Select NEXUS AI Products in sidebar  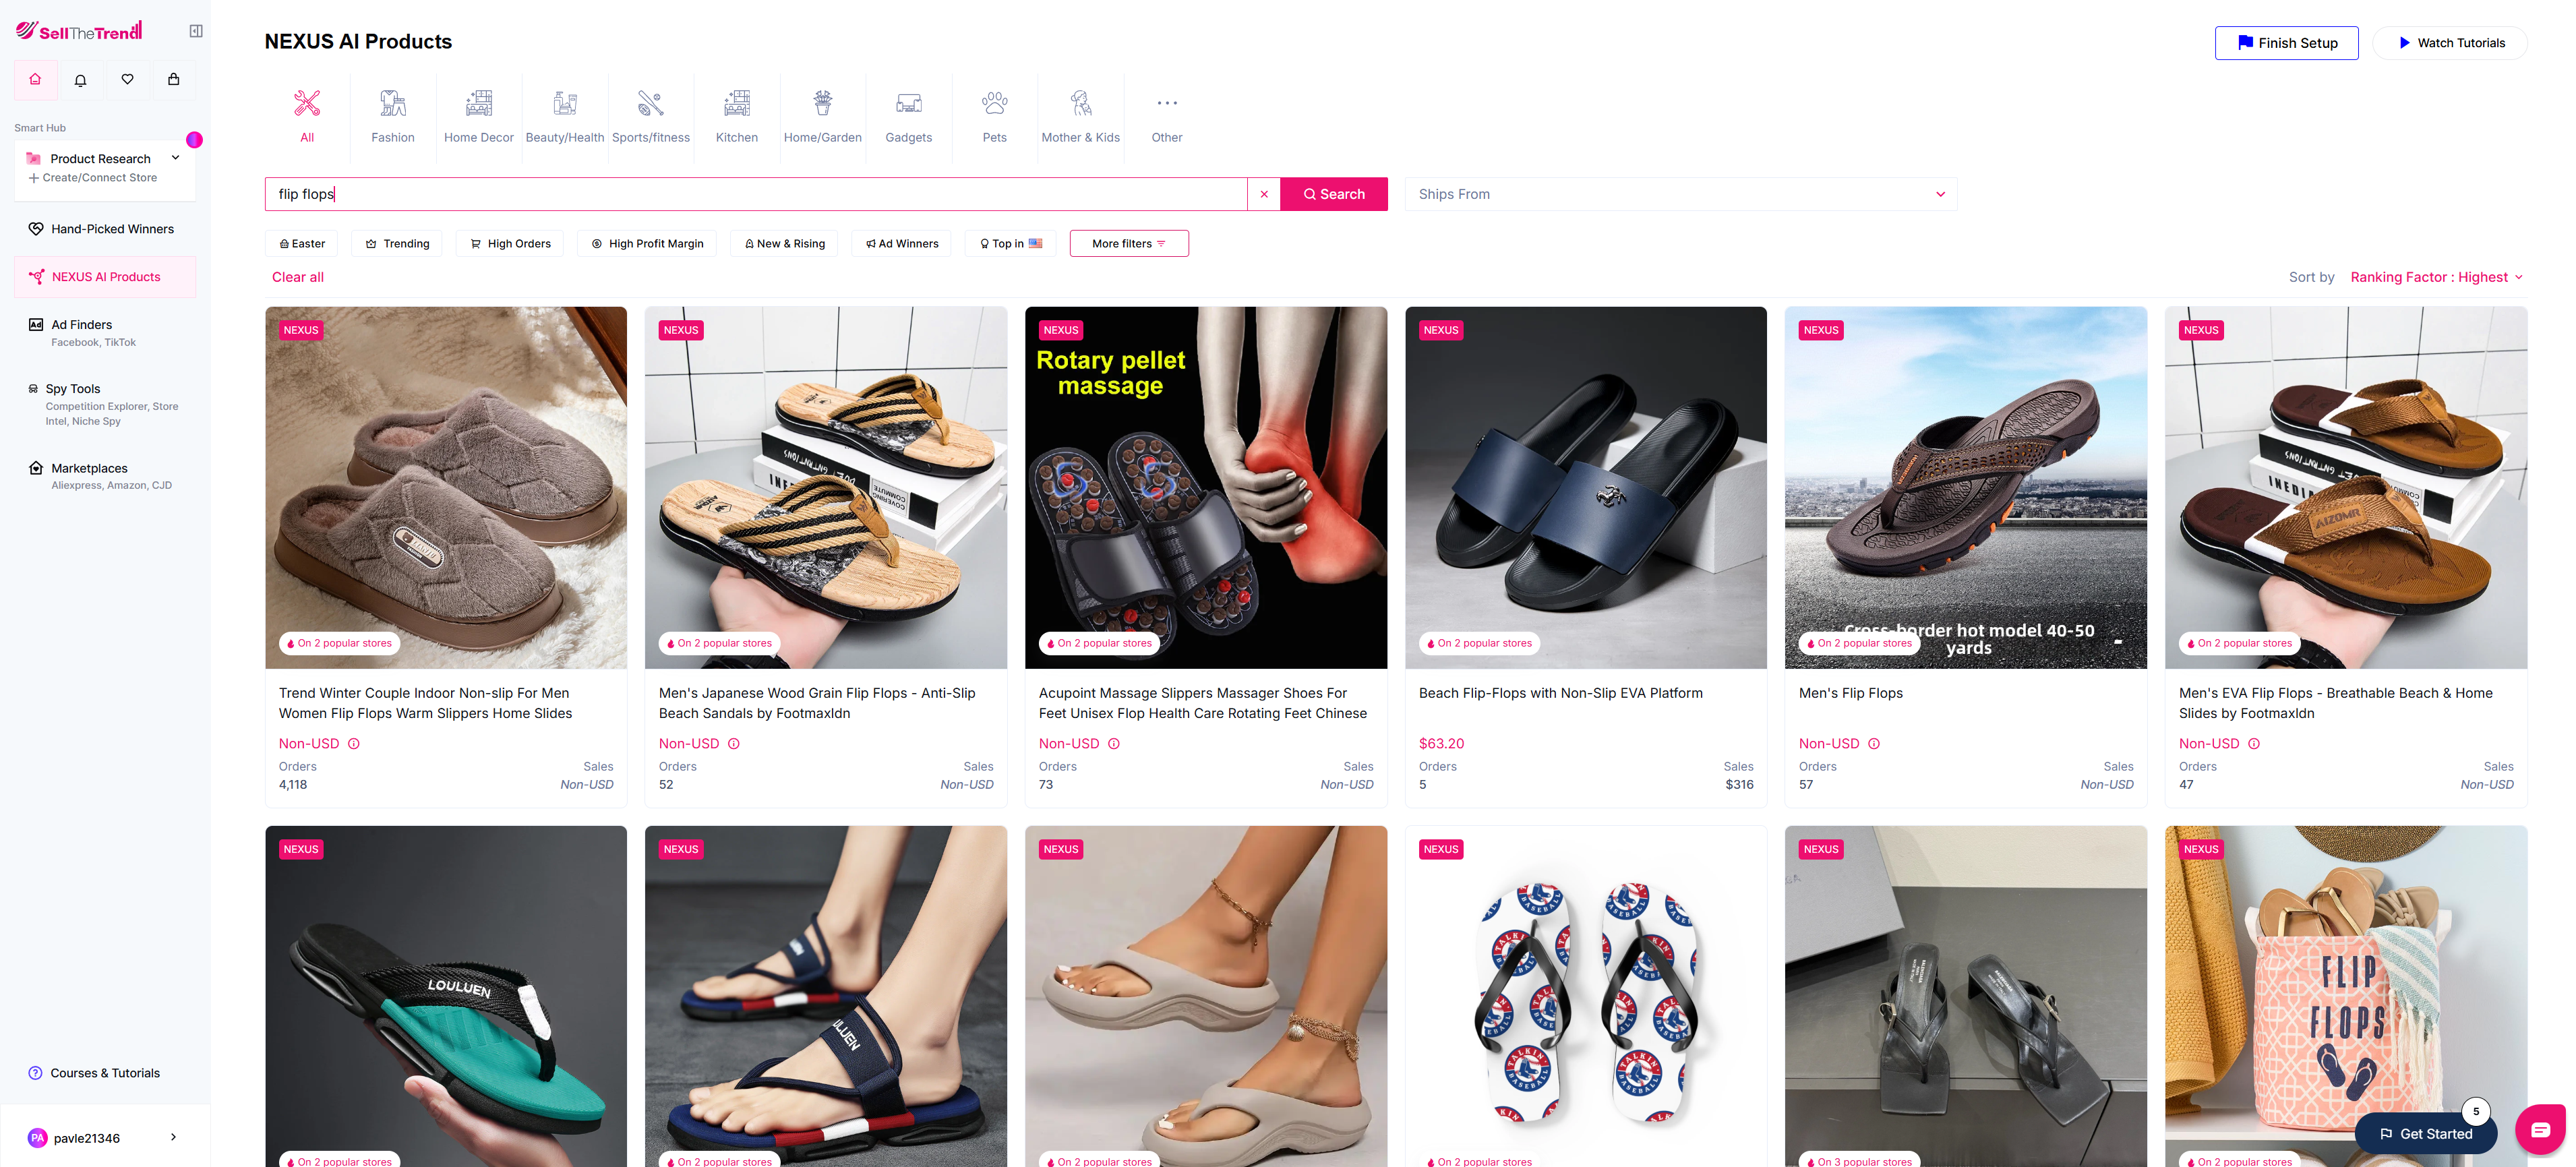[105, 276]
